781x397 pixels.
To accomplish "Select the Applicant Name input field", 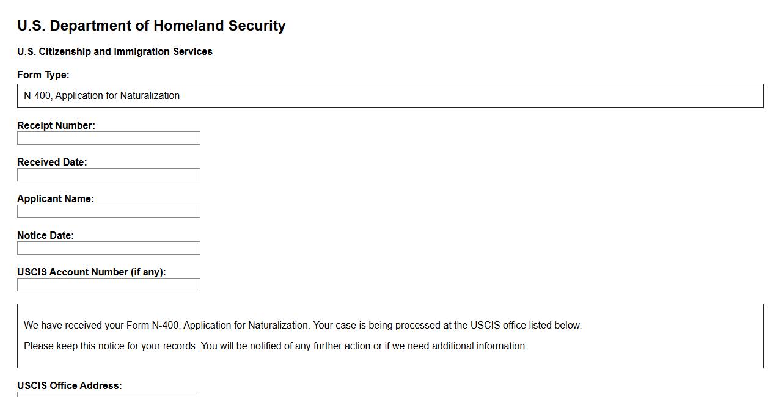I will point(109,211).
